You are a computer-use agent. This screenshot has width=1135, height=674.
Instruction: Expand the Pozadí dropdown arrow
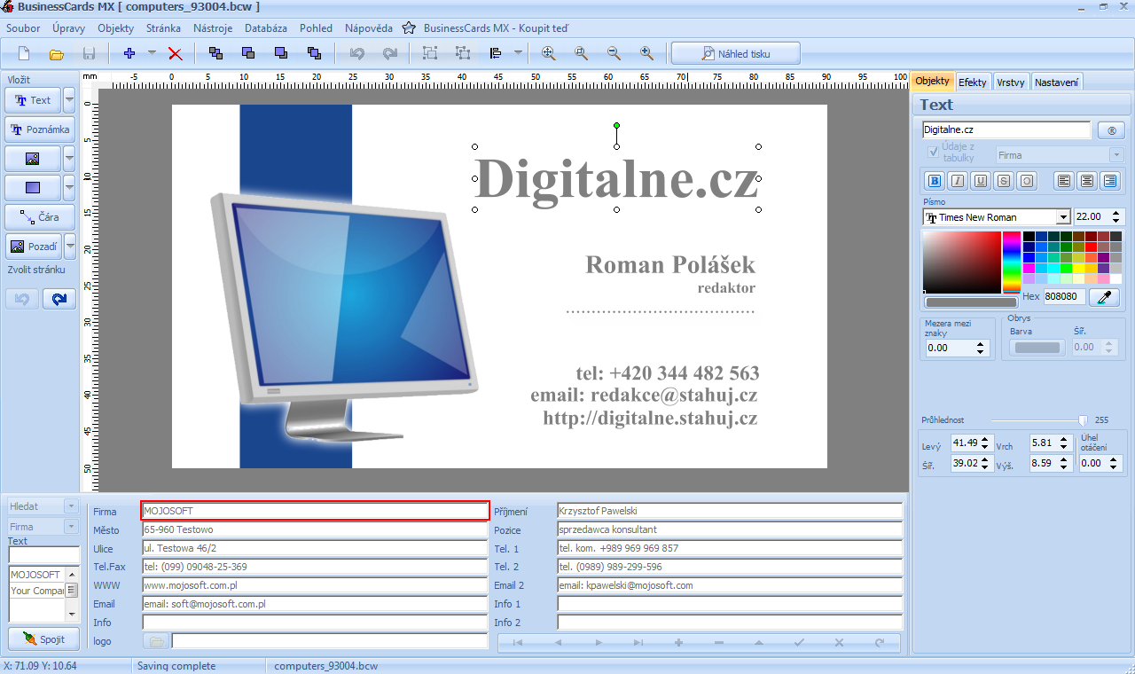coord(69,247)
